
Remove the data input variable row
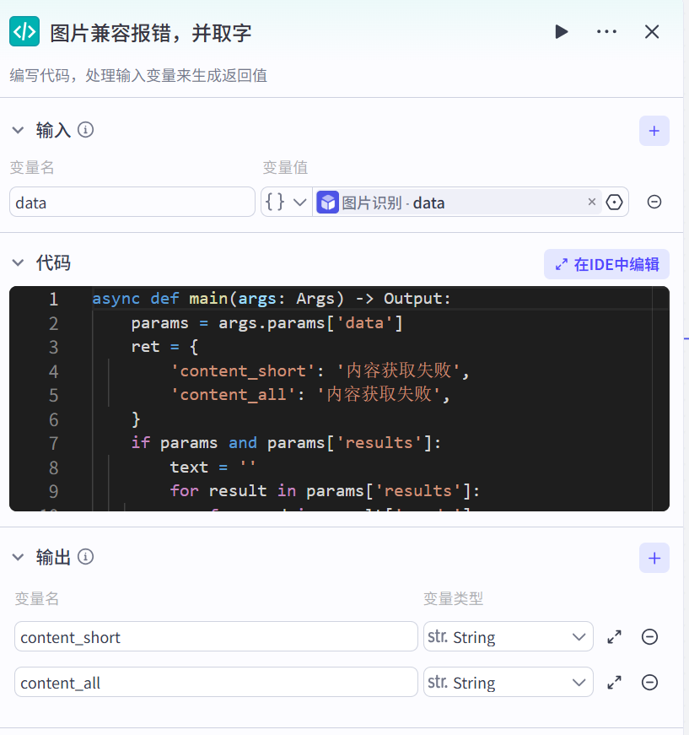654,202
